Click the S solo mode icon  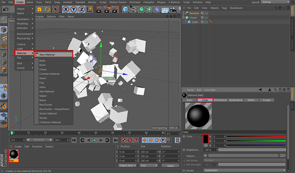click(x=4, y=96)
